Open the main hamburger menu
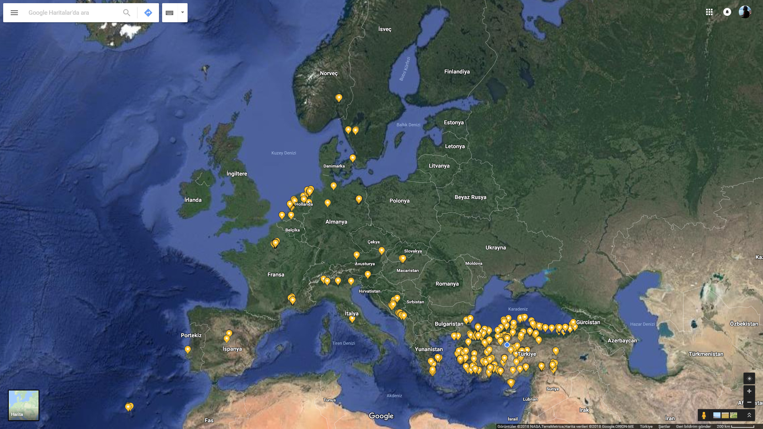Viewport: 763px width, 429px height. pos(14,13)
